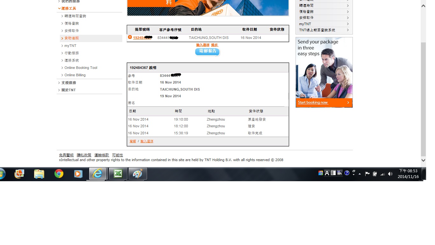Open 轉運時間查詢 in the left sidebar
Screen dimensions: 435x245
[x=75, y=16]
